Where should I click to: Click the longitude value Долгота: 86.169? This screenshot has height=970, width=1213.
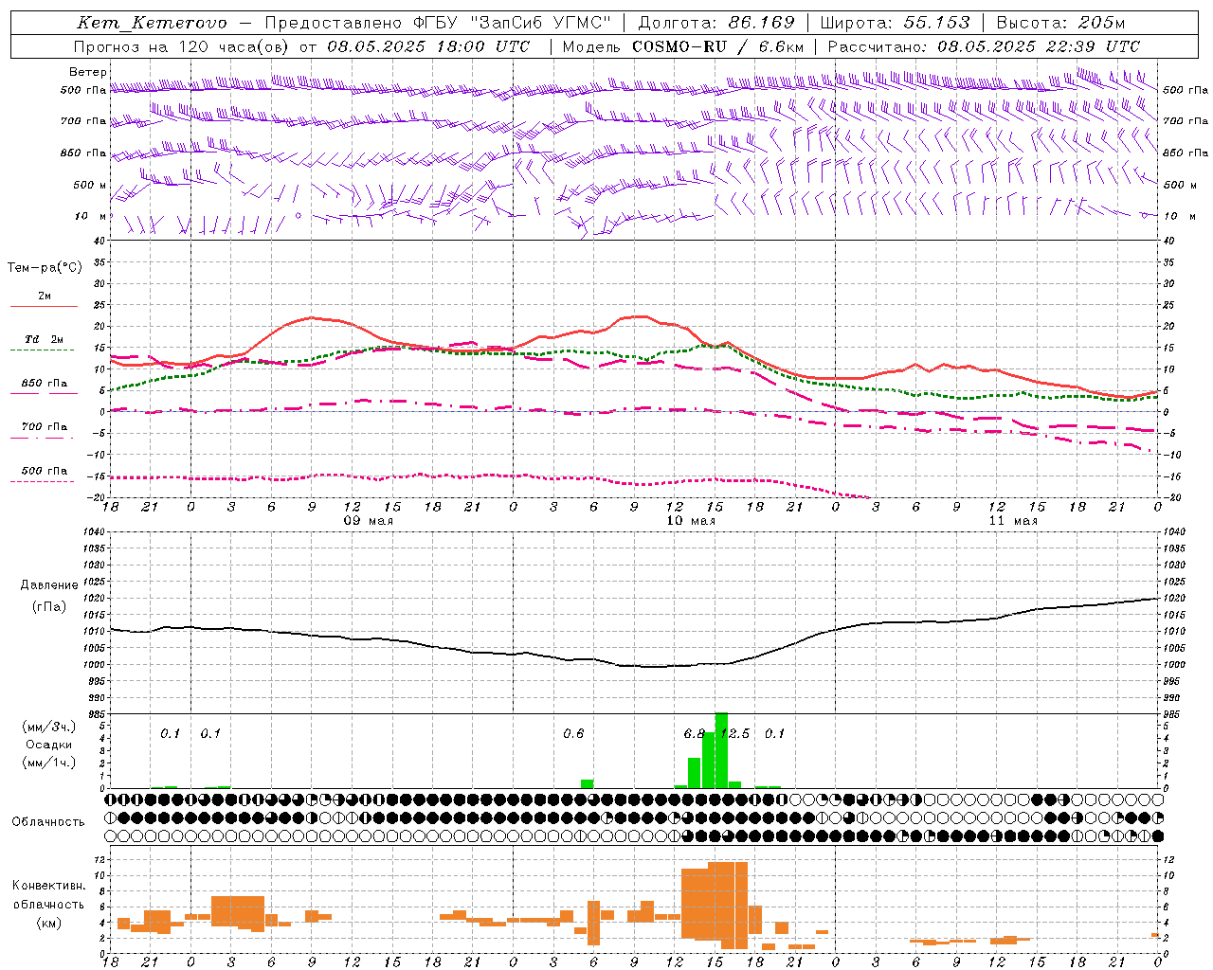coord(716,23)
